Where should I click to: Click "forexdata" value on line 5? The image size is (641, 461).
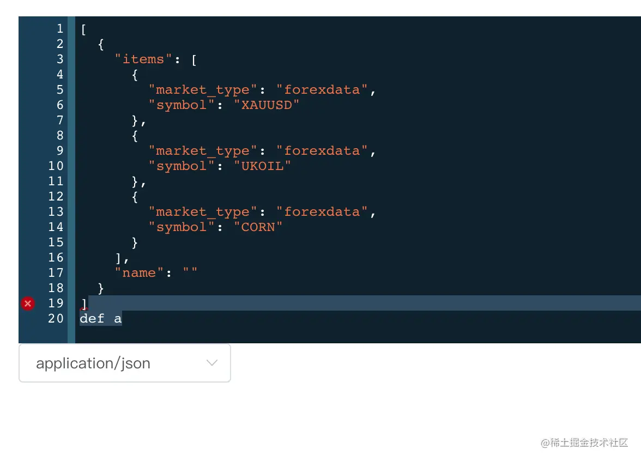[322, 89]
